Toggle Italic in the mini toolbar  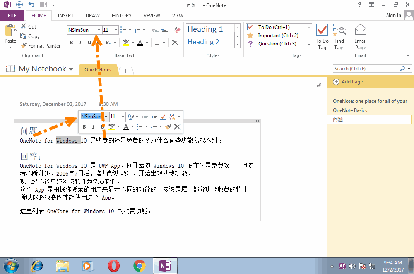(93, 127)
